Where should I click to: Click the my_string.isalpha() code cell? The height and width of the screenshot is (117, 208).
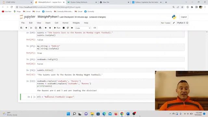[x=110, y=47]
